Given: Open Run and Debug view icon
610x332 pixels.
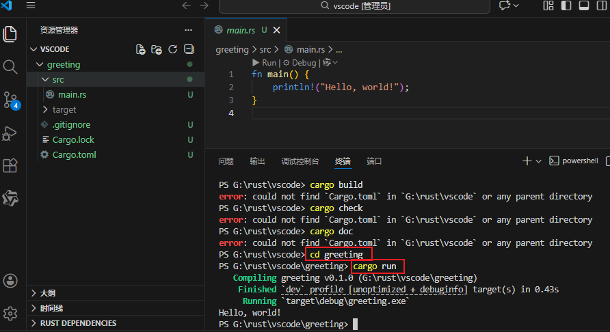Looking at the screenshot, I should click(x=10, y=133).
